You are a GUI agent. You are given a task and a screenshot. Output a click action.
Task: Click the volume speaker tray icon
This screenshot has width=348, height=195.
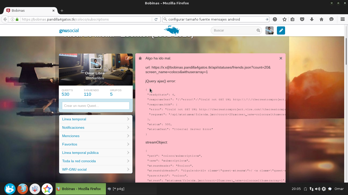coord(317,189)
